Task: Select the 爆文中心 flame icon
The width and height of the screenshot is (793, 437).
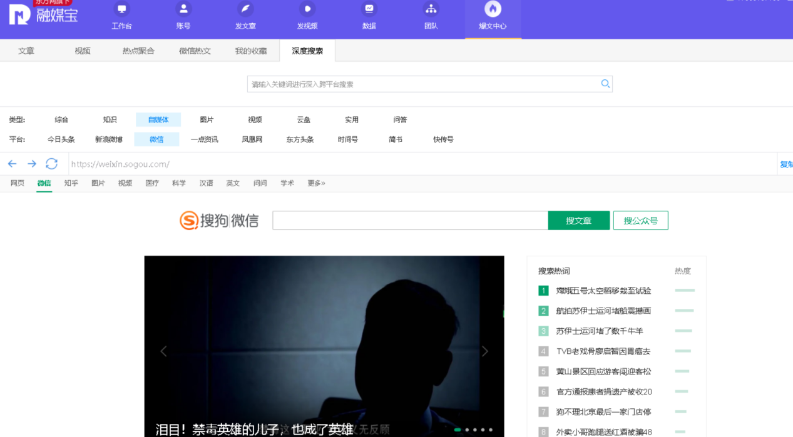Action: (493, 9)
